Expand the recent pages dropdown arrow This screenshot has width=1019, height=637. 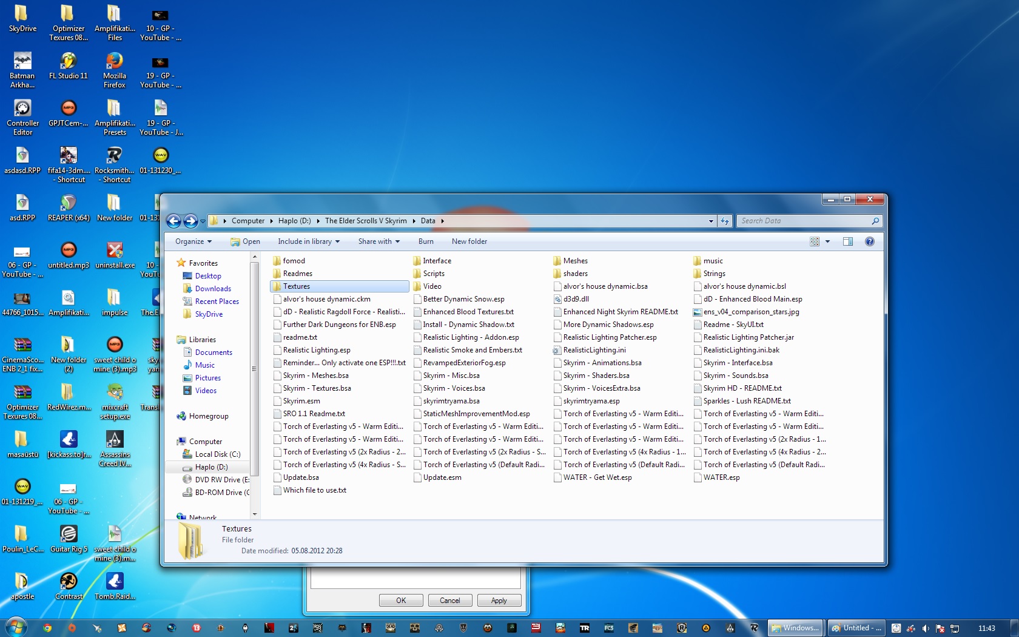(x=203, y=221)
